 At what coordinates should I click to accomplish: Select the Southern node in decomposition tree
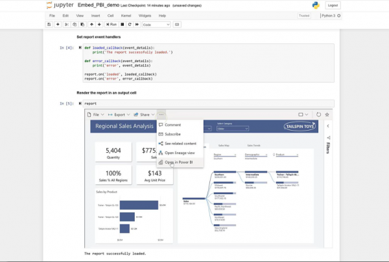click(225, 174)
